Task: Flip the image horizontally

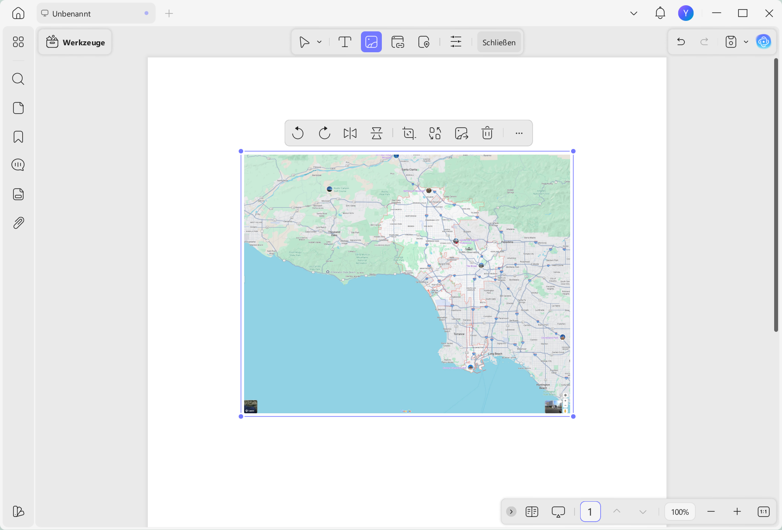Action: point(350,133)
